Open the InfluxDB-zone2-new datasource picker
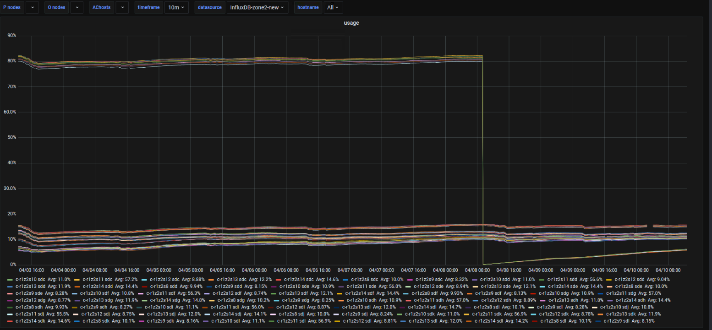This screenshot has width=712, height=330. click(257, 7)
